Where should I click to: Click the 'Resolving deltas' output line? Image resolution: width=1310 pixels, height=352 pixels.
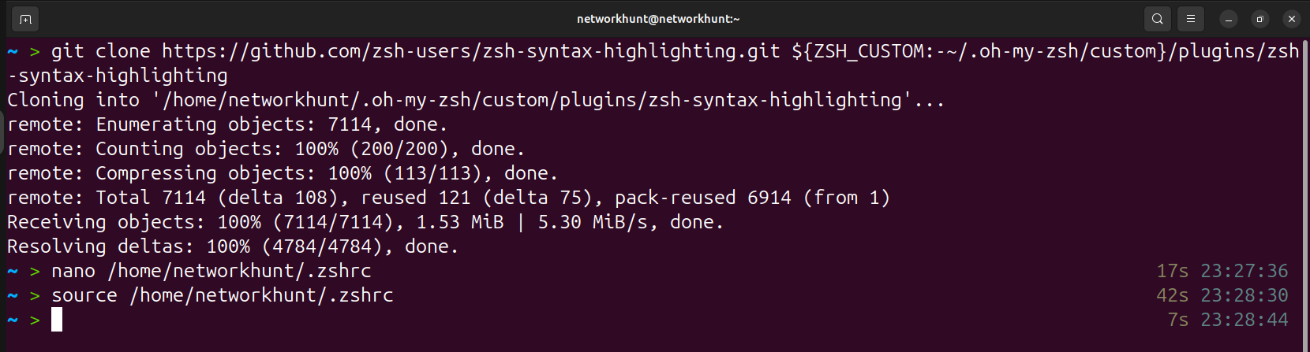tap(233, 246)
